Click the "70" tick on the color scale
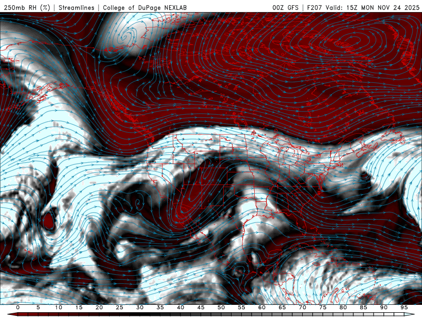This screenshot has height=317, width=422. coord(302,307)
